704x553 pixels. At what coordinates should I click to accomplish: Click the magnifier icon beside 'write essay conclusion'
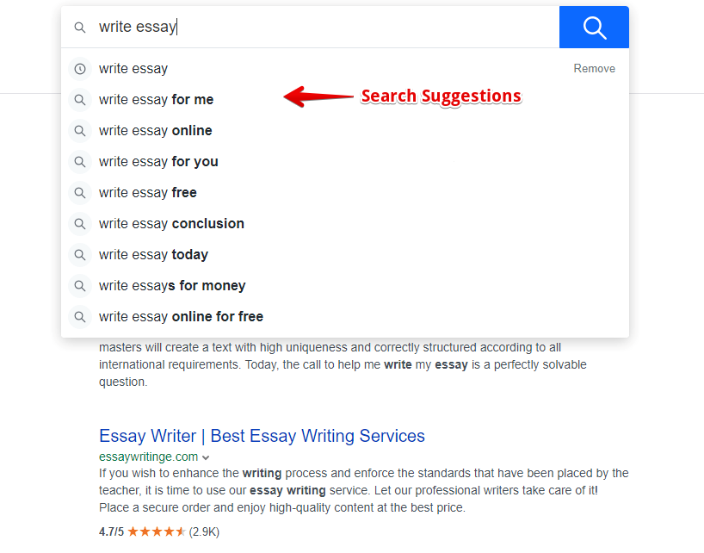[x=80, y=224]
